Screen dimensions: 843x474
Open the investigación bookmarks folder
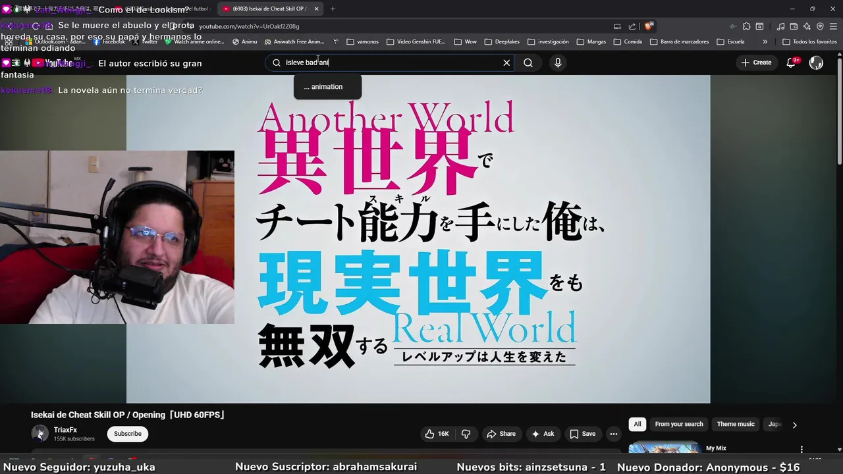point(548,41)
